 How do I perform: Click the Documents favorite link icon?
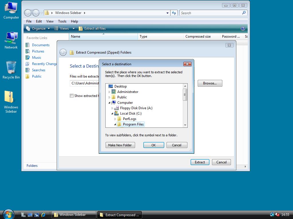click(27, 45)
